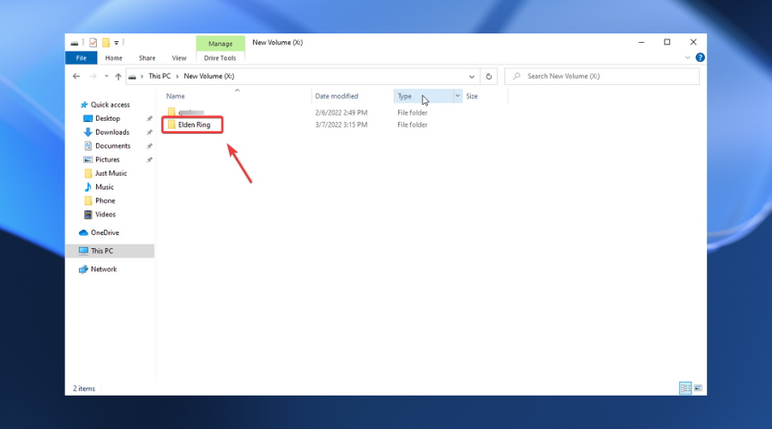
Task: Click the 2 items status bar text
Action: [x=84, y=389]
